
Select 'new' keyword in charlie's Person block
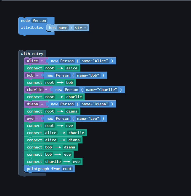pos(59,90)
